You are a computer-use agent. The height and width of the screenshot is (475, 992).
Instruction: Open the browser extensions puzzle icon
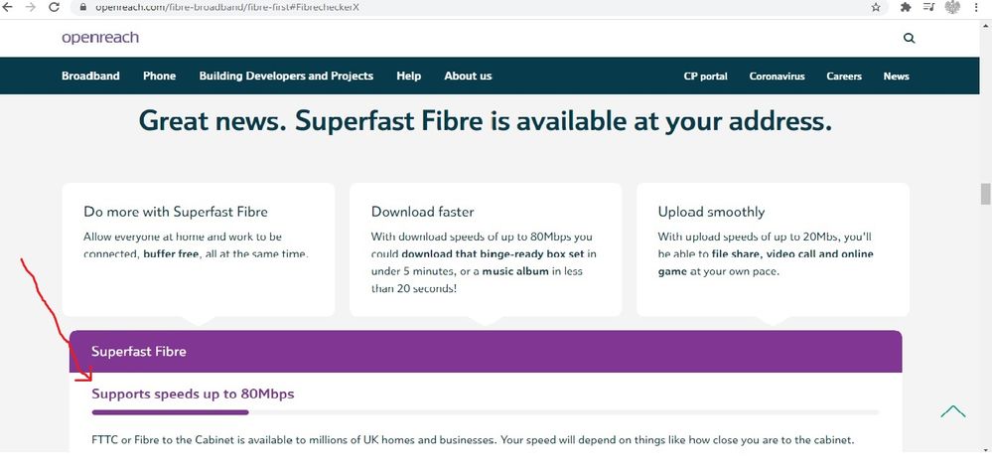(906, 7)
